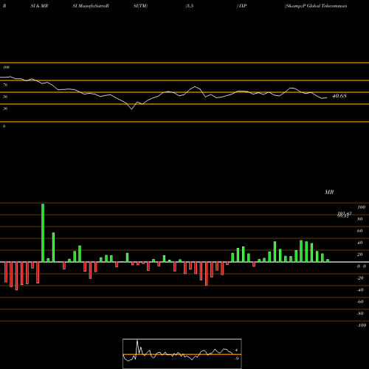Click the MR axis label -100

click(361, 325)
